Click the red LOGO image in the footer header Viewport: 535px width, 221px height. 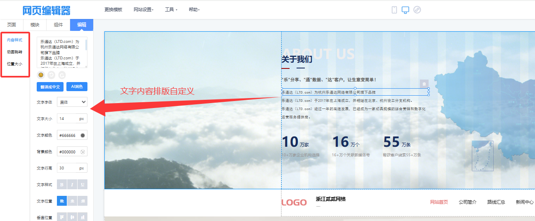tap(294, 202)
